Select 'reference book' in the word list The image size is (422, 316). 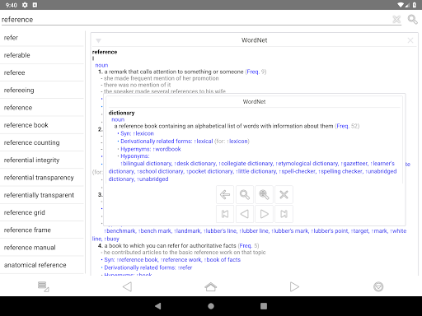point(42,125)
